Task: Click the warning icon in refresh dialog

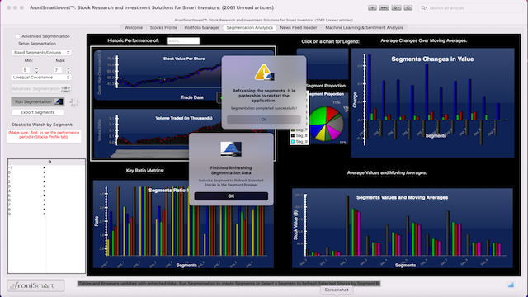Action: pyautogui.click(x=264, y=73)
